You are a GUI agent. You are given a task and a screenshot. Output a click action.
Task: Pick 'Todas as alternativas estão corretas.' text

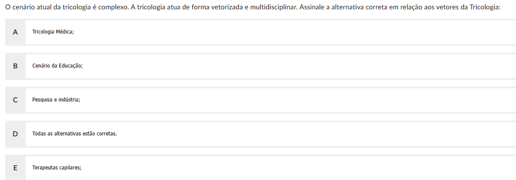[x=74, y=134]
